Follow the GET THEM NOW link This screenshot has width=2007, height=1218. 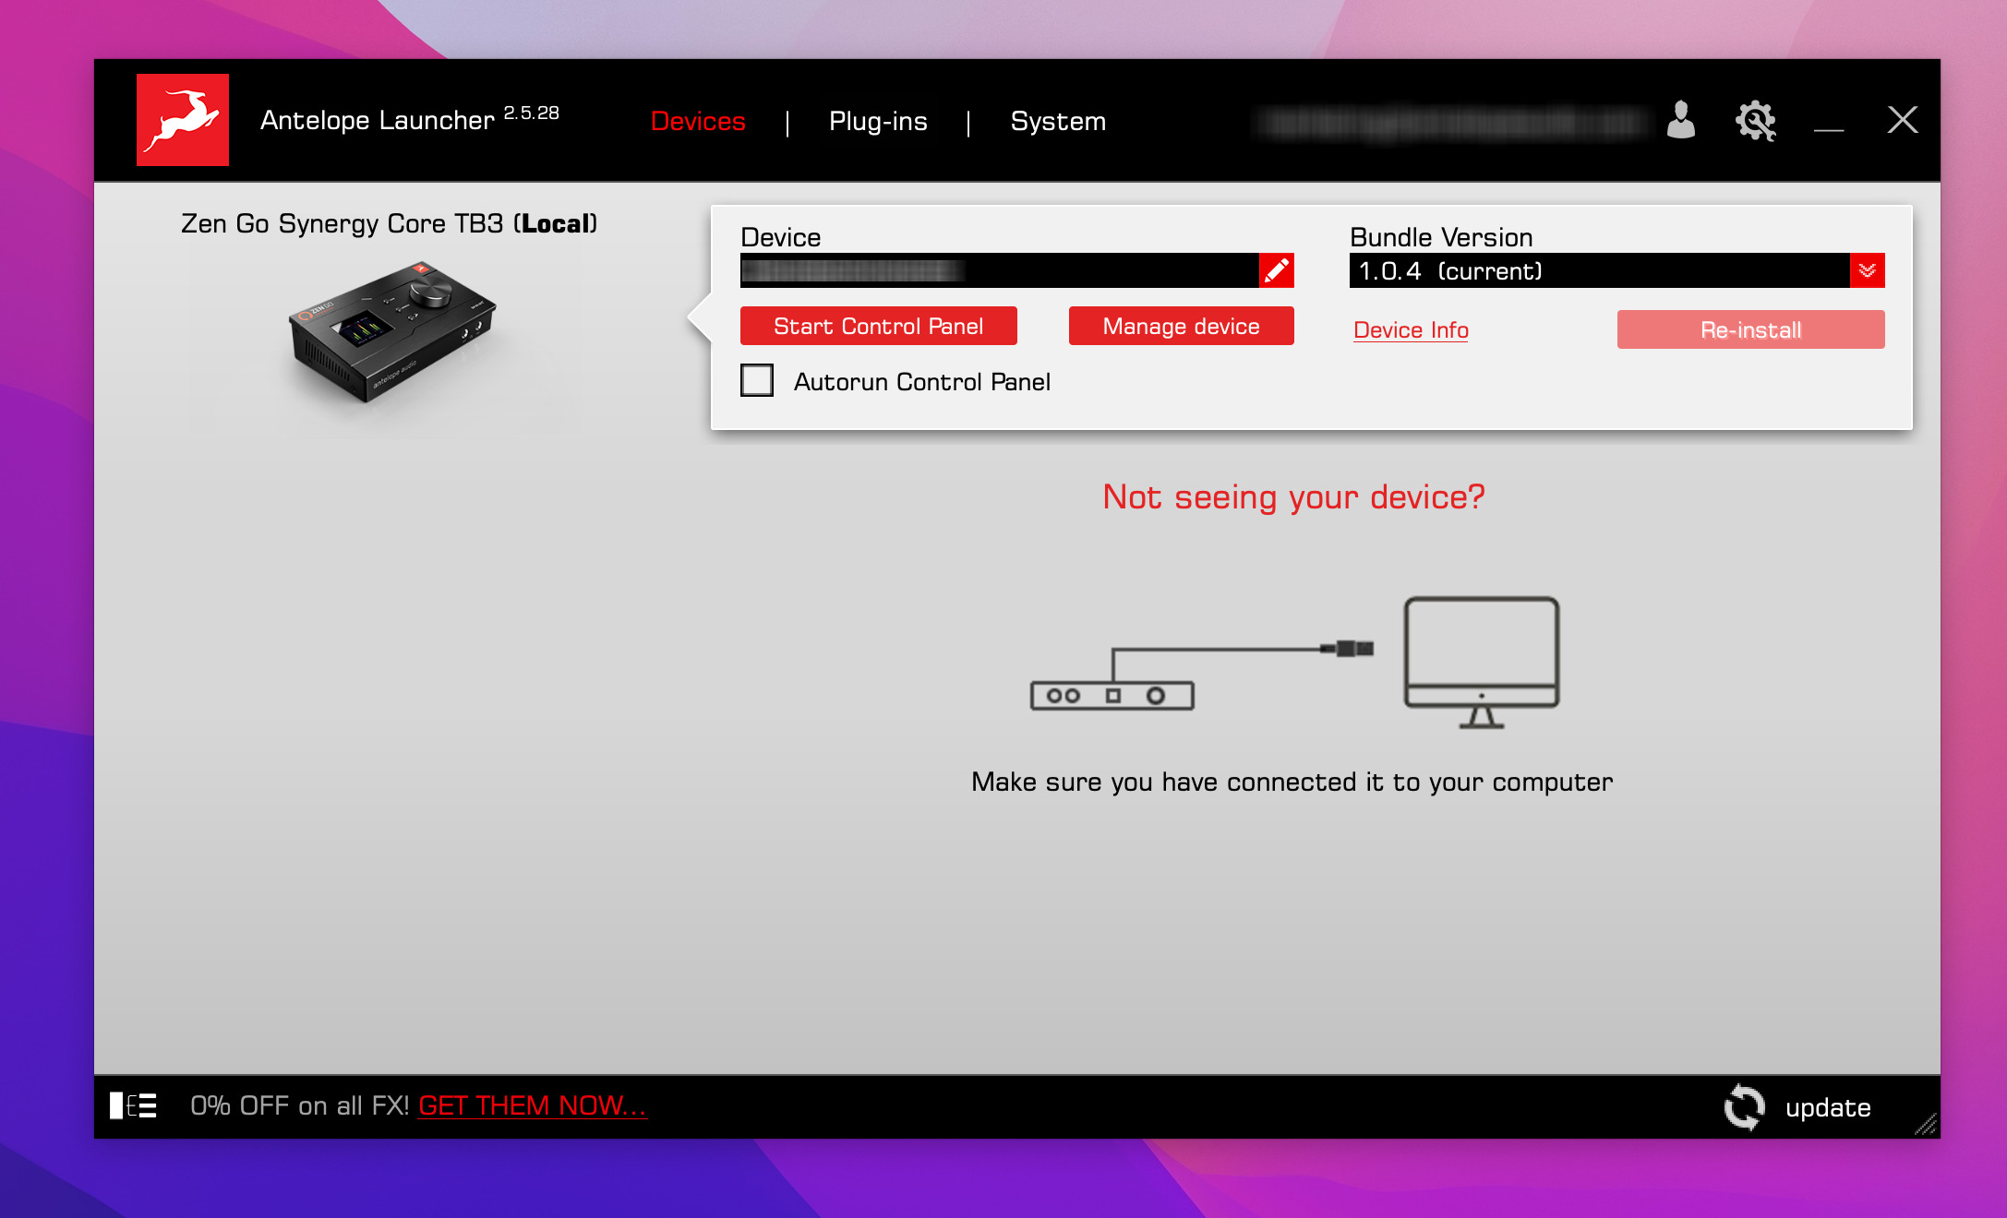[x=533, y=1105]
